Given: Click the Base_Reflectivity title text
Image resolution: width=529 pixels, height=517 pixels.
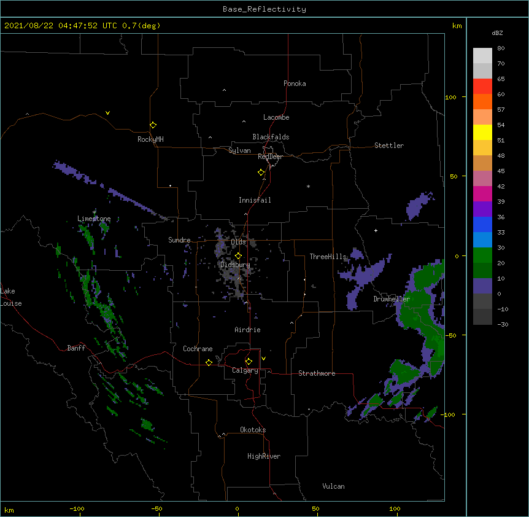Looking at the screenshot, I should [264, 9].
